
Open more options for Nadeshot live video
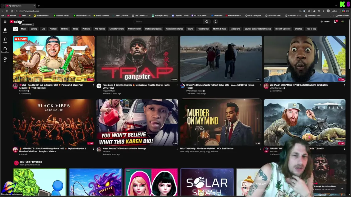pos(93,85)
